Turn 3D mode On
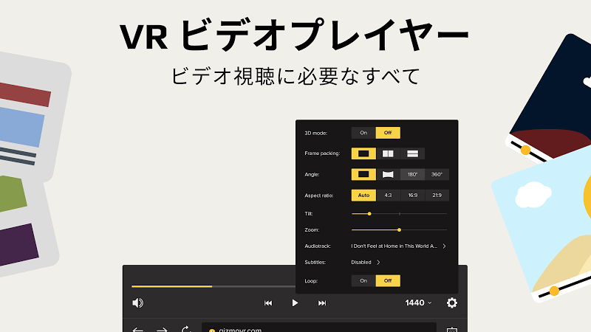Screen dimensions: 591x332 pyautogui.click(x=363, y=133)
